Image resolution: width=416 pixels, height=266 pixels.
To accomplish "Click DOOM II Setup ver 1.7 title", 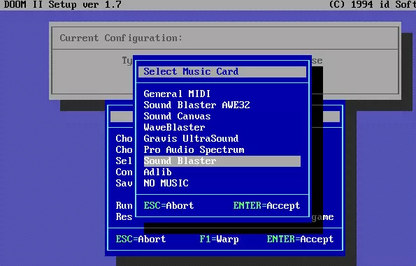I will pyautogui.click(x=63, y=4).
